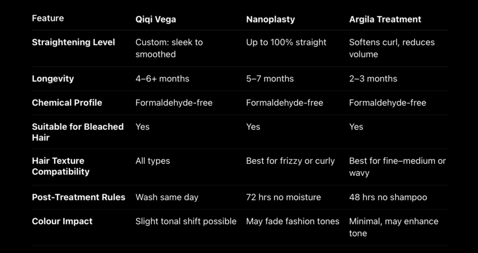Viewport: 478px width, 253px height.
Task: Click the Chemical Profile row label
Action: pyautogui.click(x=67, y=103)
